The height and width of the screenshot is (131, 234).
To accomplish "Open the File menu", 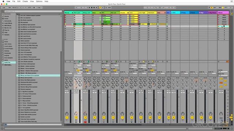I will point(14,1).
